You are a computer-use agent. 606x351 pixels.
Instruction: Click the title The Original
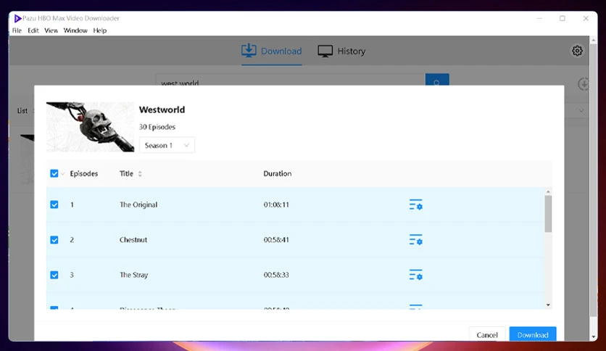click(138, 205)
